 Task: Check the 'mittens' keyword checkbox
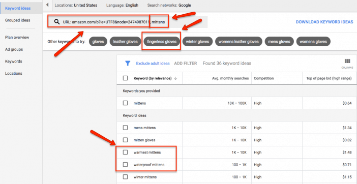coord(125,103)
